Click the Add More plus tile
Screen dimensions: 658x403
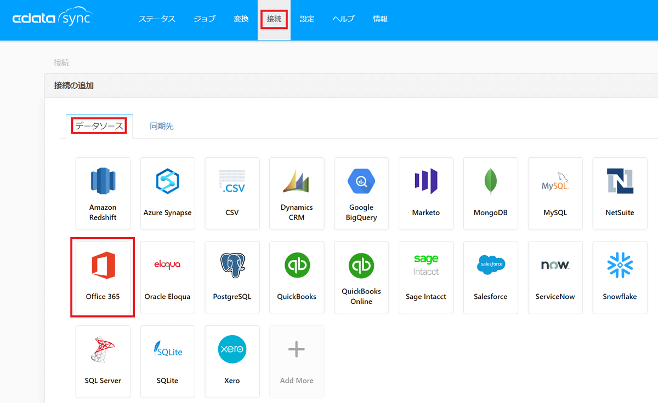pyautogui.click(x=297, y=361)
